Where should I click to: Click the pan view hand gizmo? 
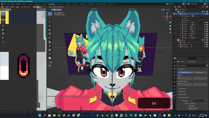[170, 26]
